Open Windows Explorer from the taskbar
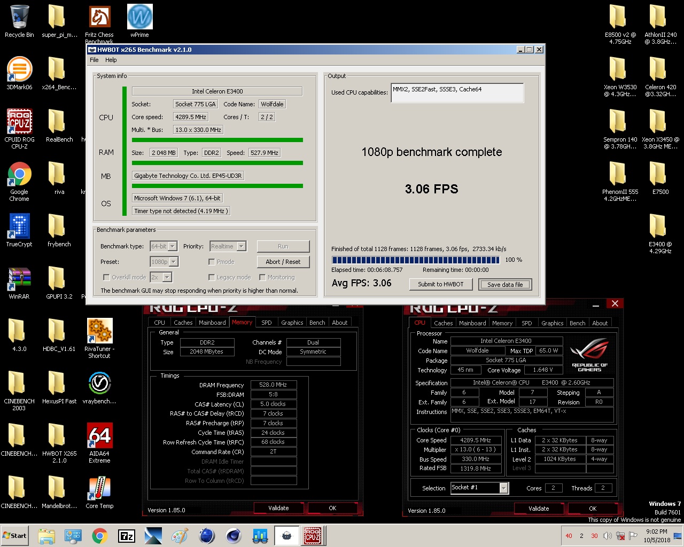This screenshot has height=547, width=684. coord(46,536)
